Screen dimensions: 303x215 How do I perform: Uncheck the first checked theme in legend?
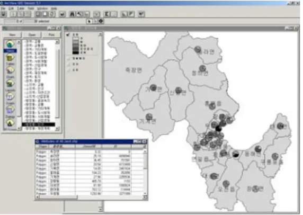[68, 34]
